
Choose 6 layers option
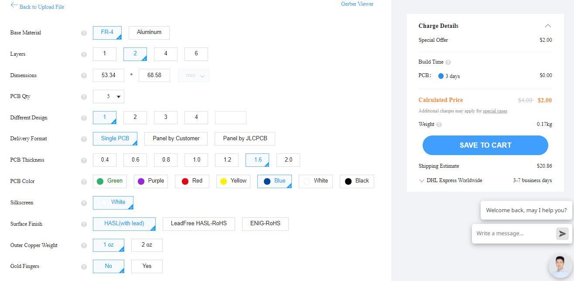click(x=196, y=54)
